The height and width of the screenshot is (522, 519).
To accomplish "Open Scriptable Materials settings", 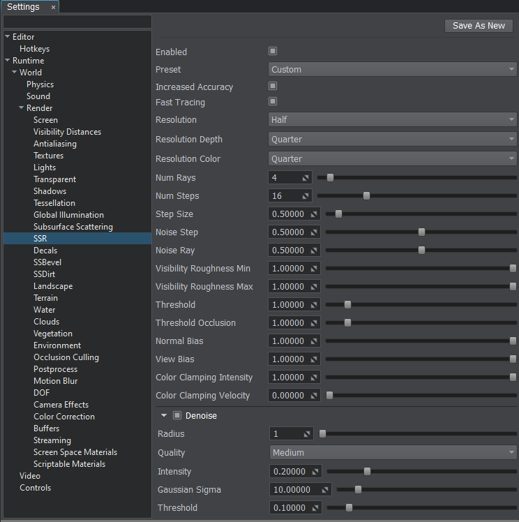I will pyautogui.click(x=70, y=464).
